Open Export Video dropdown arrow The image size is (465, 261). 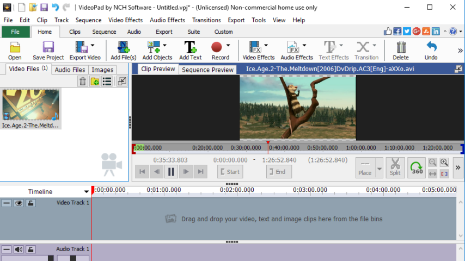pos(93,45)
